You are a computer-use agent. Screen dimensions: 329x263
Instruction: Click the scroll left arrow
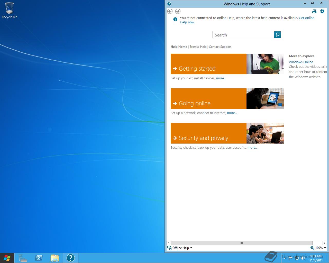point(169,243)
